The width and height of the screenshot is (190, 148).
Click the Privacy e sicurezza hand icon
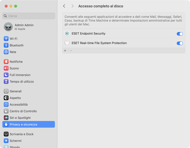(6, 124)
